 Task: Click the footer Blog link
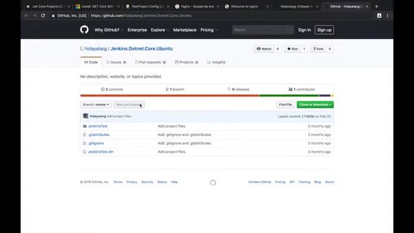[x=318, y=182]
